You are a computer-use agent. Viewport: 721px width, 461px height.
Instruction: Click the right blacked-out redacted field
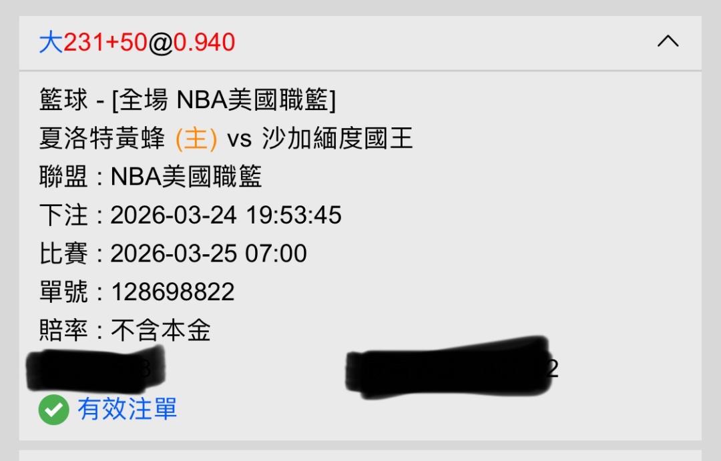click(448, 368)
